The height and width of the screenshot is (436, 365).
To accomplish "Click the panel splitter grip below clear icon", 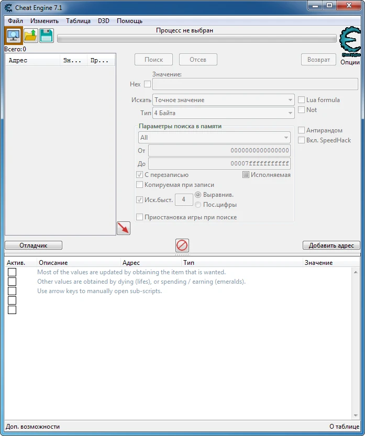I will click(x=182, y=254).
